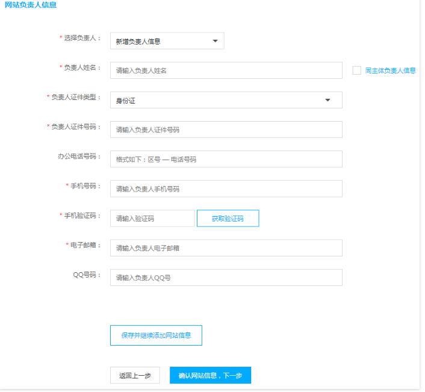Click the 负责人证件号码 input field
Screen dimensions: 425x392
(x=226, y=129)
